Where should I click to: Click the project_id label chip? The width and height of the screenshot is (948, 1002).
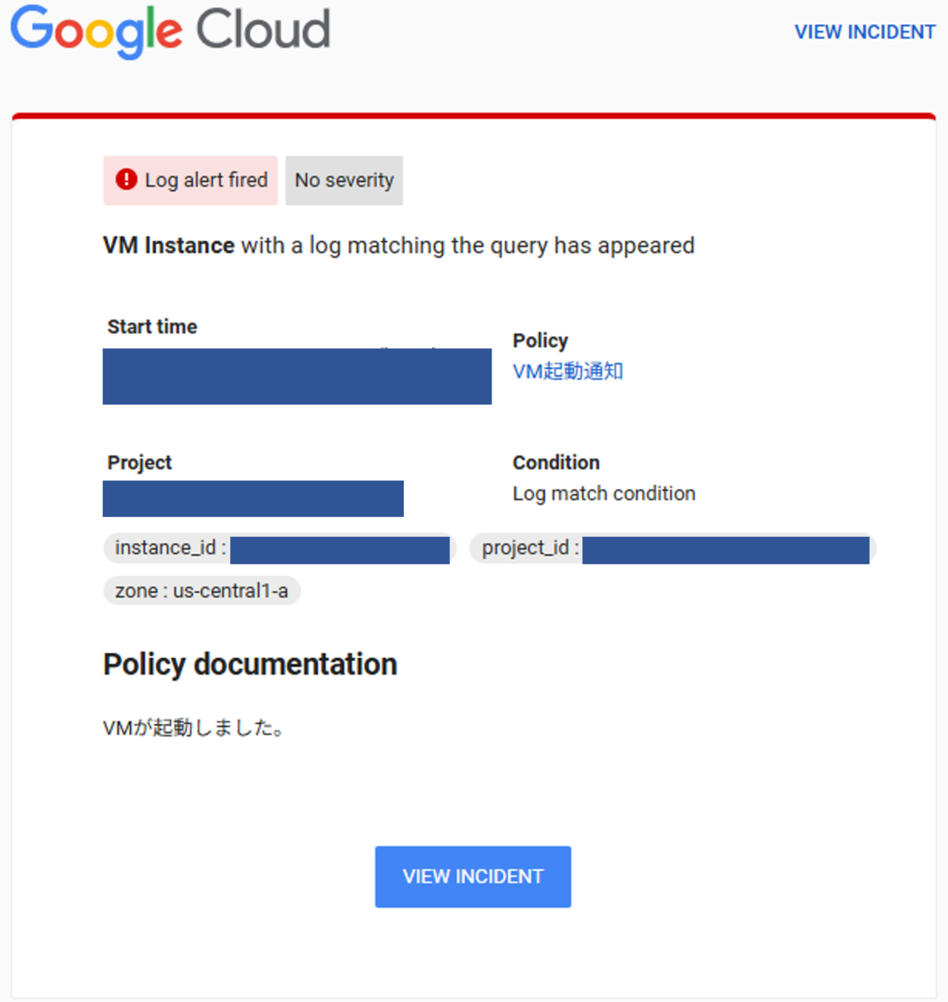pos(673,549)
